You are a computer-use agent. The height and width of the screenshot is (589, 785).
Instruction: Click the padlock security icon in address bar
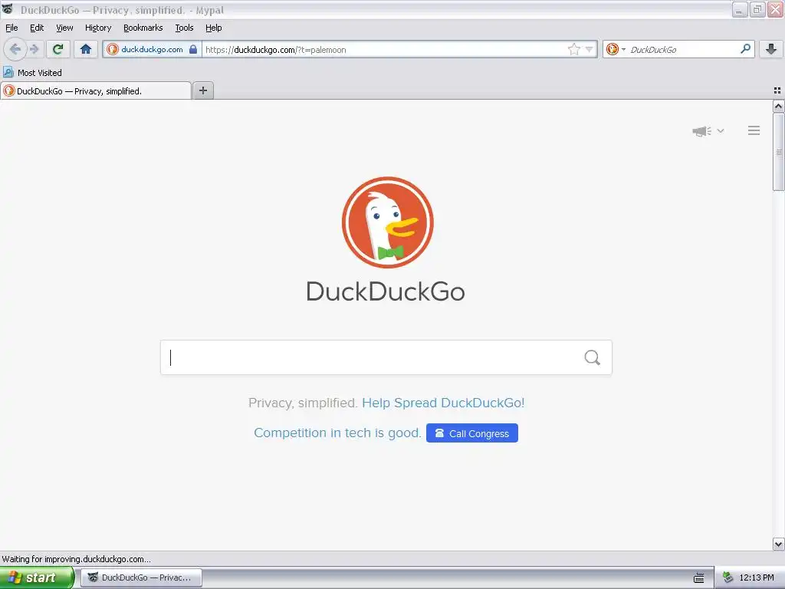pyautogui.click(x=193, y=49)
